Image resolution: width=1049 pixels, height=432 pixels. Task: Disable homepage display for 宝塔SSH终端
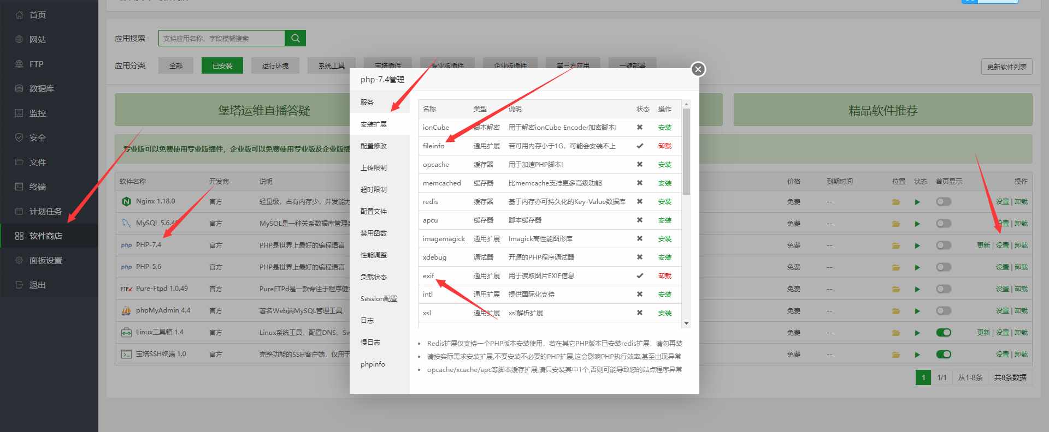(x=944, y=354)
